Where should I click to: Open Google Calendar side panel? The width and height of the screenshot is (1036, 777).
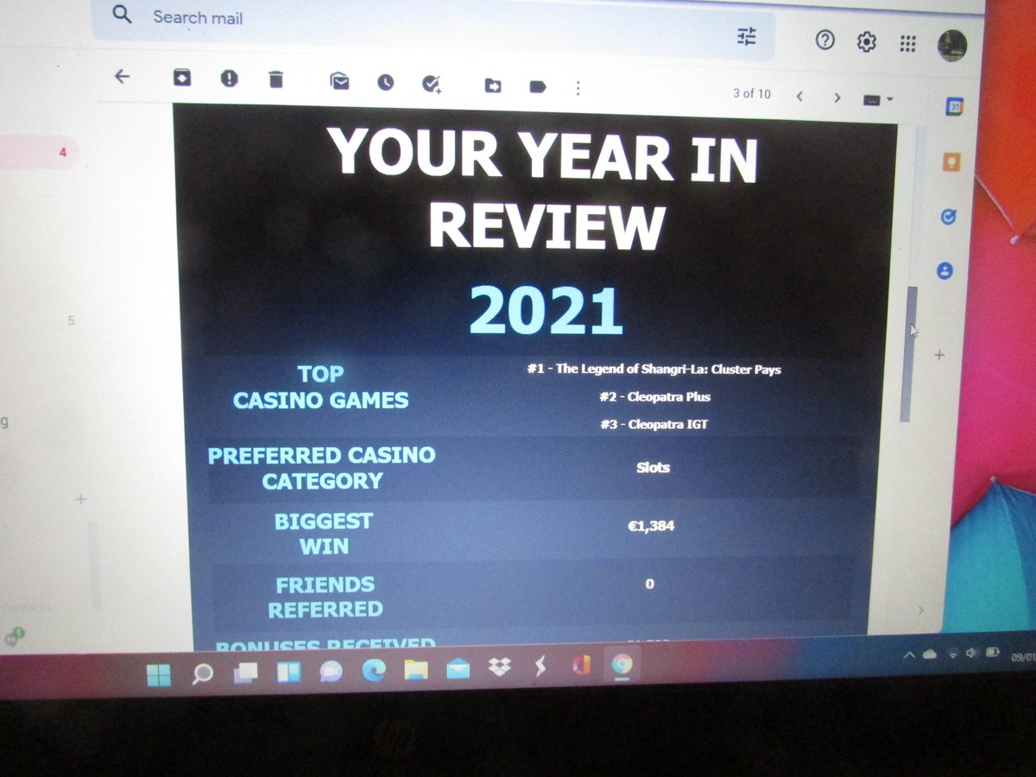click(955, 107)
